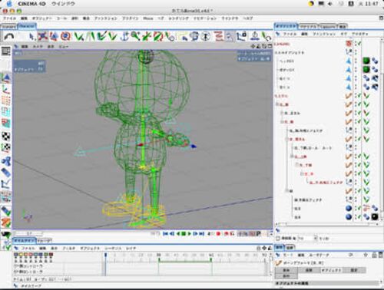
Task: Click the red record keyframe button
Action: (x=218, y=233)
